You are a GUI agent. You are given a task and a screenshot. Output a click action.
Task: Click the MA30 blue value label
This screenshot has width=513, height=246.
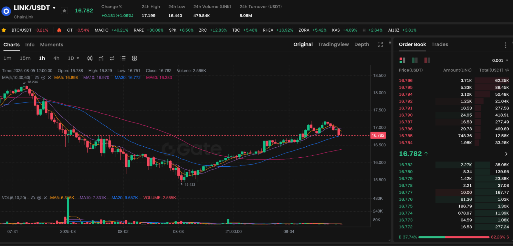point(128,78)
